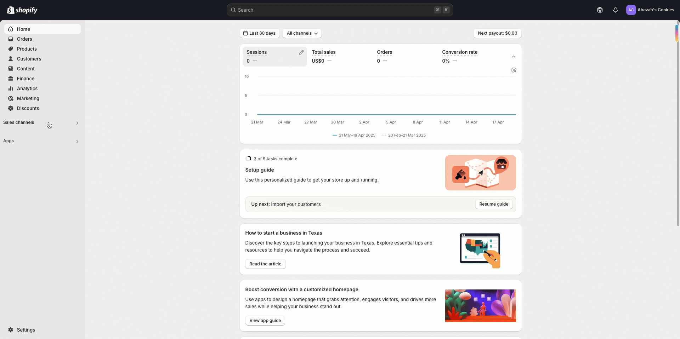Click the Products tag icon
The image size is (680, 339).
pyautogui.click(x=11, y=49)
